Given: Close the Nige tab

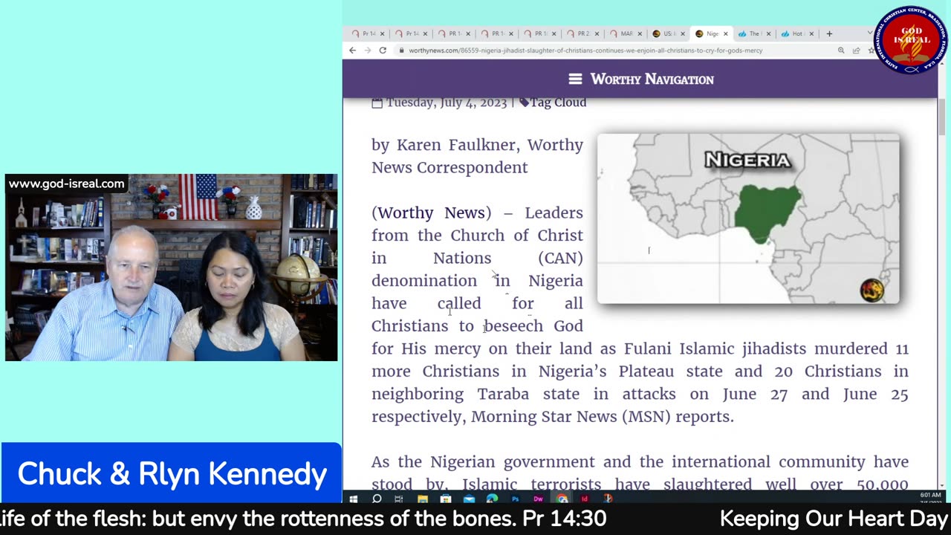Looking at the screenshot, I should (726, 33).
